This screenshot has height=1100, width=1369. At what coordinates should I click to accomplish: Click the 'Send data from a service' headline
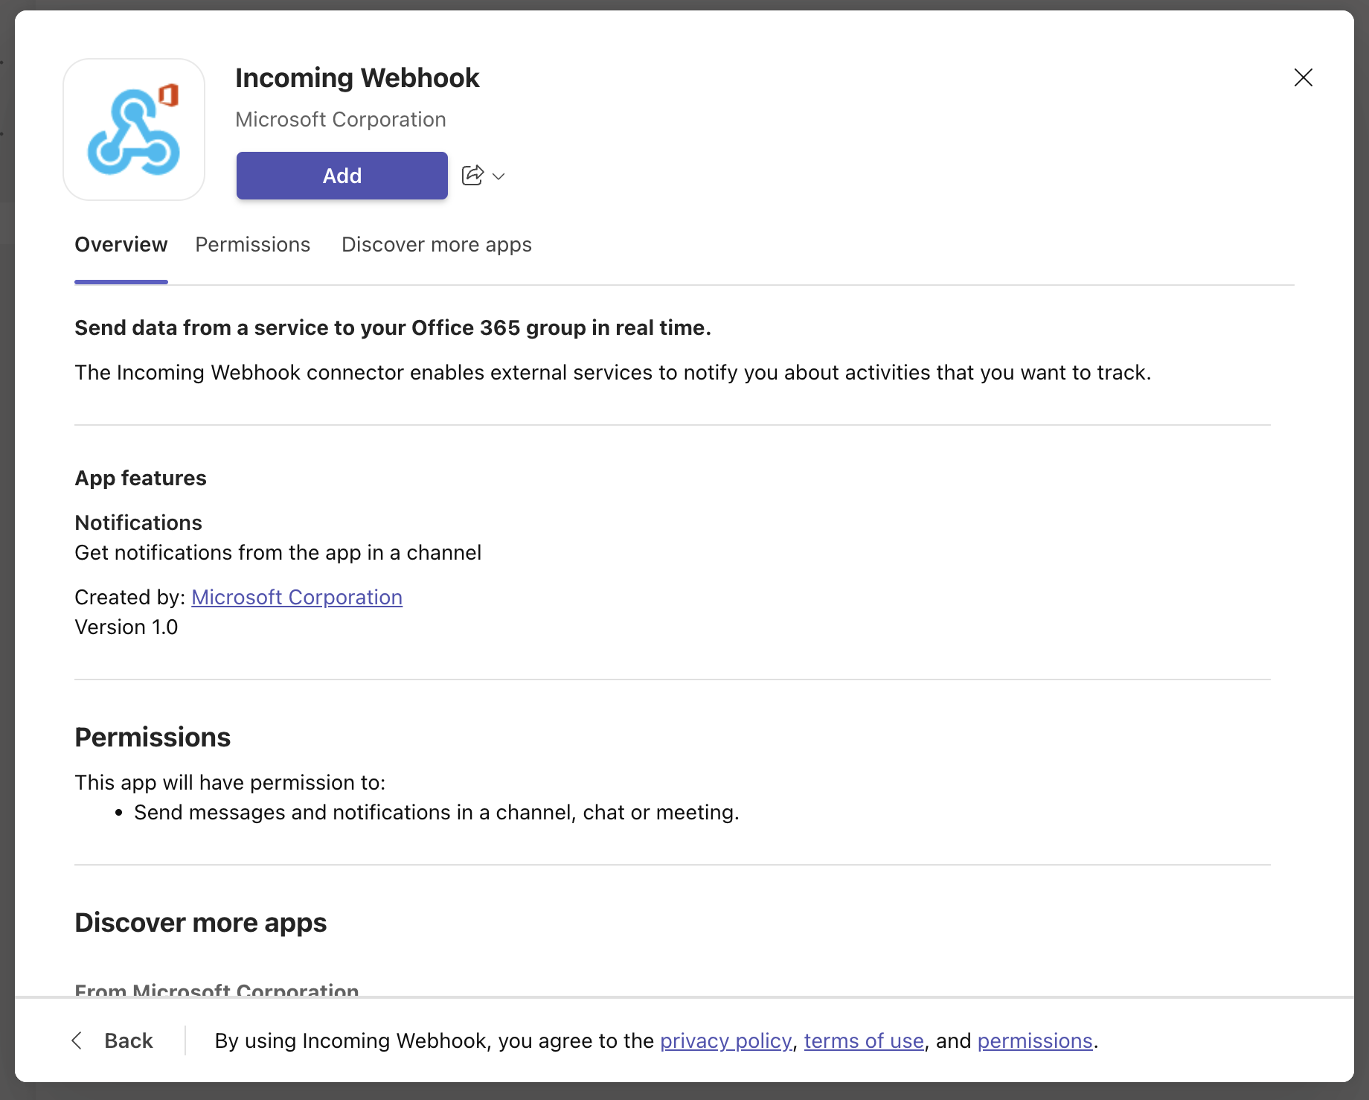[x=393, y=328]
